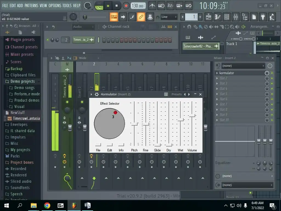Click the Timec..ia_2 channel button
Viewport: 281px width, 211px height.
click(x=83, y=40)
